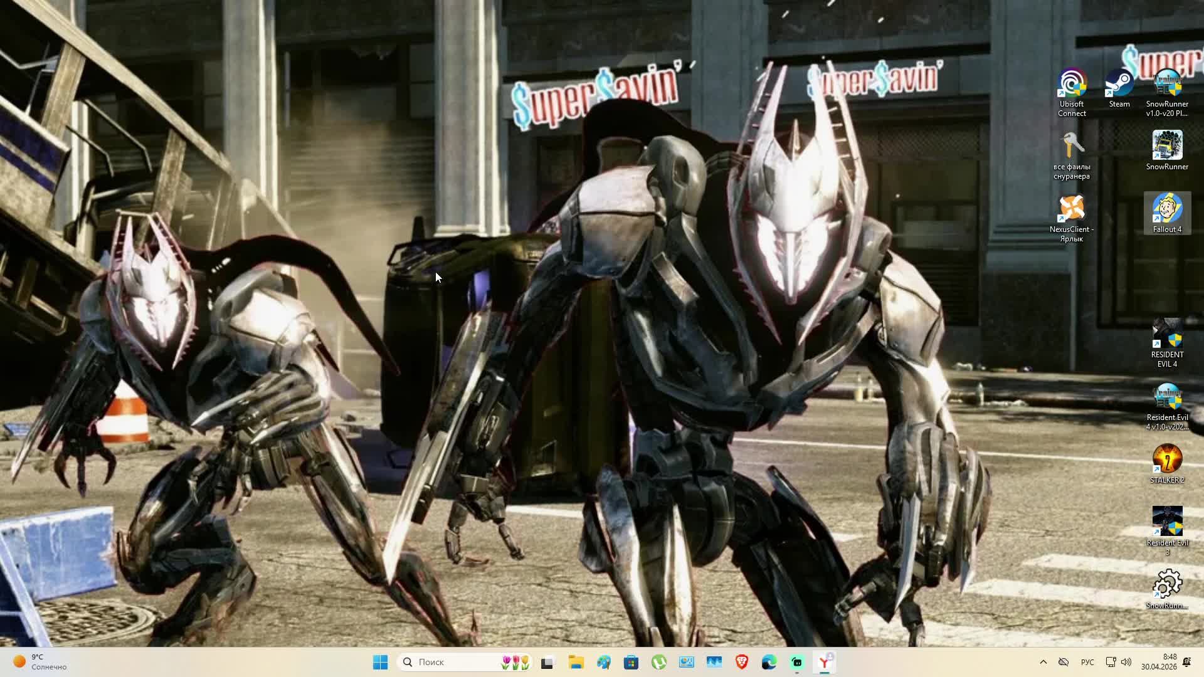Toggle the do-not-disturb notification bell
Screen dimensions: 1204x677
coord(1186,662)
